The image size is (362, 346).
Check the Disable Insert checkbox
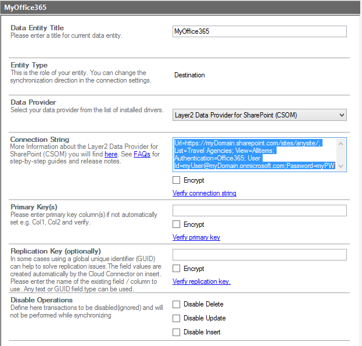pos(177,332)
